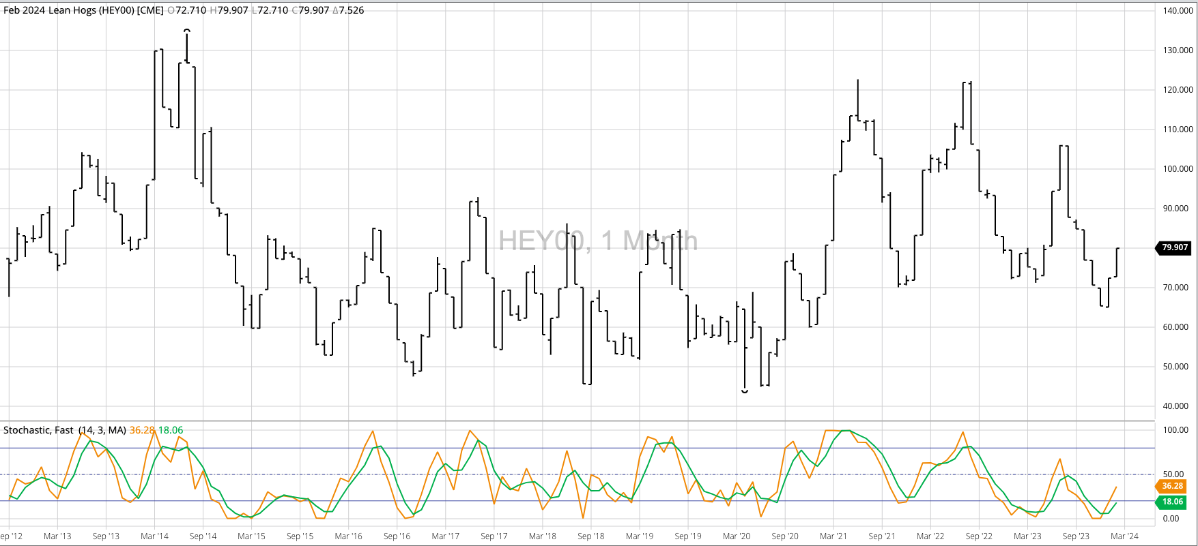Click the orange 36.28 stochastic value tag
The height and width of the screenshot is (546, 1198).
[x=1172, y=486]
